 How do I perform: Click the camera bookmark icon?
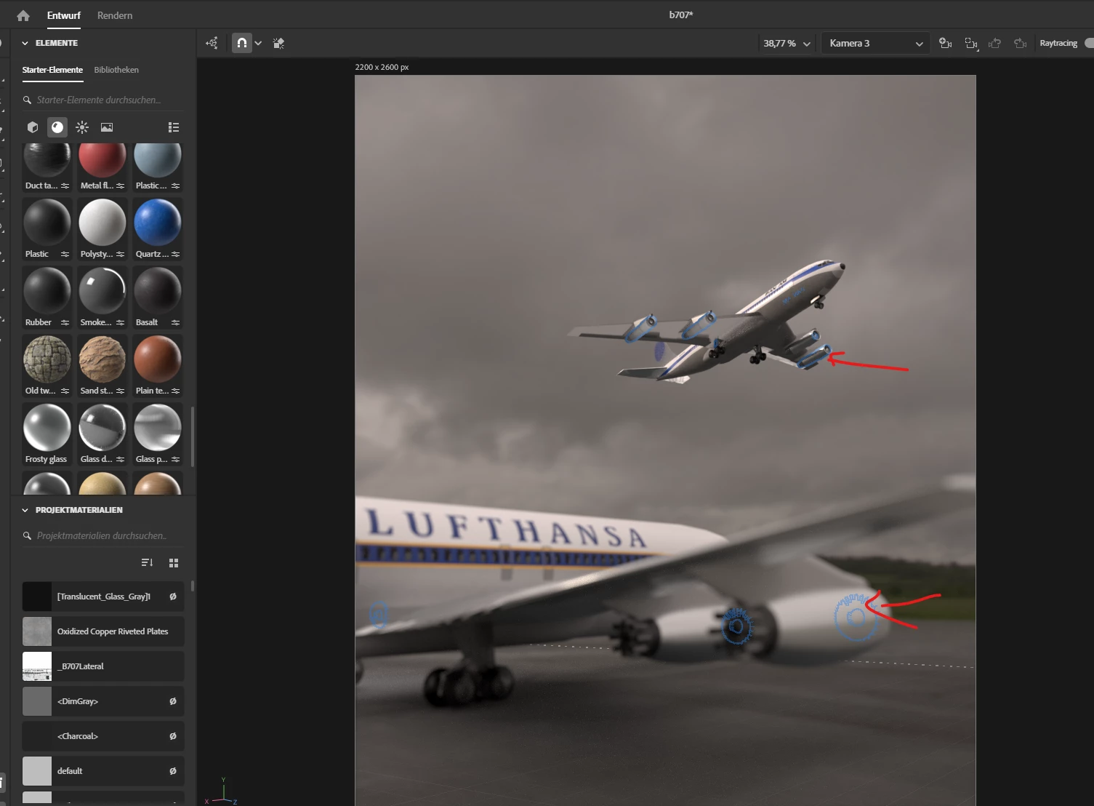pyautogui.click(x=946, y=44)
